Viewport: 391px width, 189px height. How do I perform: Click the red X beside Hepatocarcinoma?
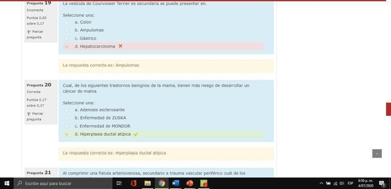(120, 47)
